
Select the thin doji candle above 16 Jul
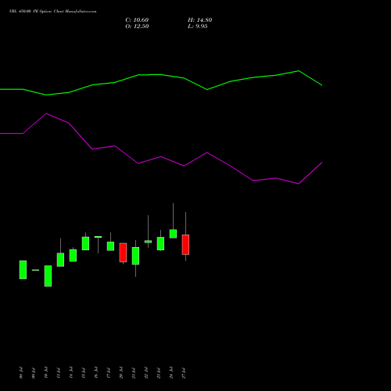98,237
